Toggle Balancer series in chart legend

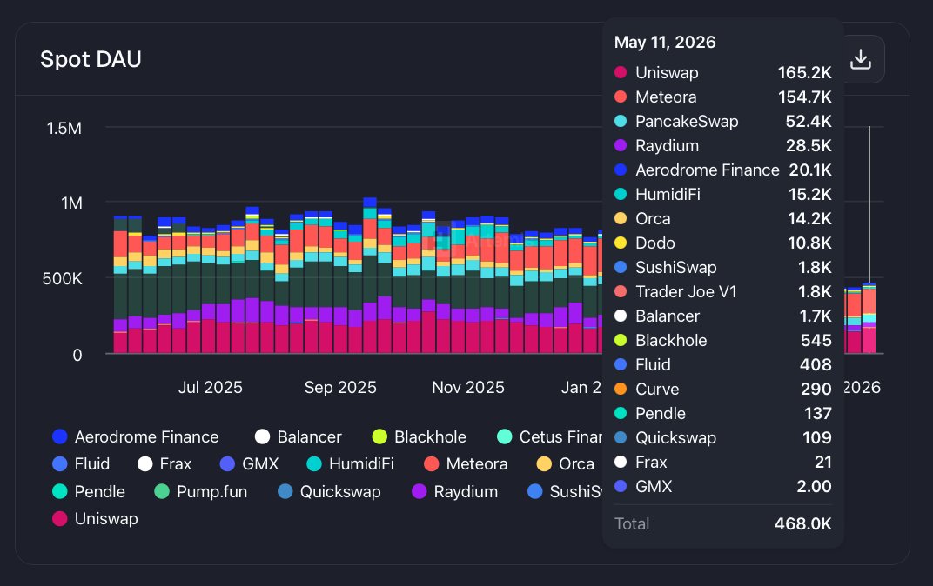click(x=299, y=436)
